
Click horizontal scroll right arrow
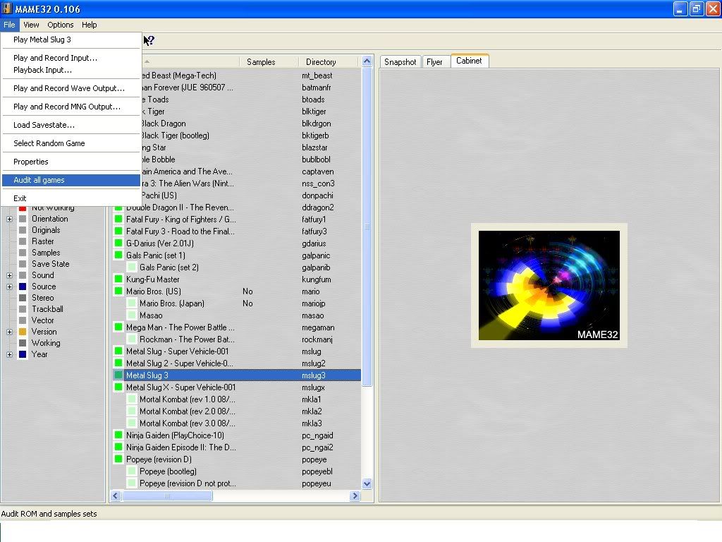(x=355, y=496)
